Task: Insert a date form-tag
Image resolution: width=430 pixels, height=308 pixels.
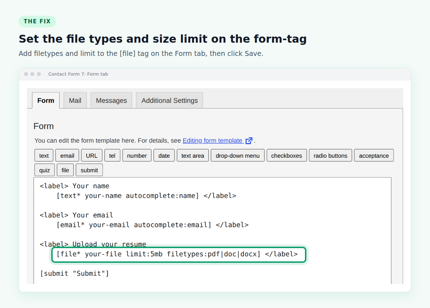Action: [164, 156]
